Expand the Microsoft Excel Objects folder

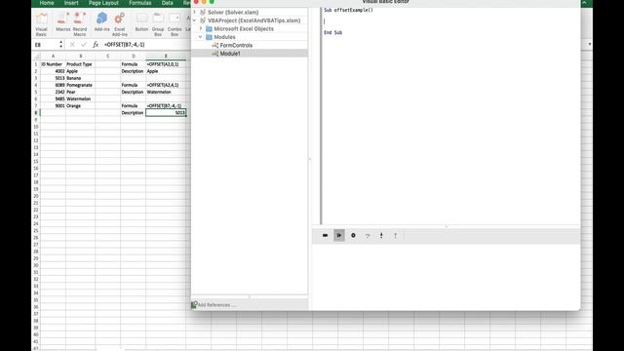[201, 28]
